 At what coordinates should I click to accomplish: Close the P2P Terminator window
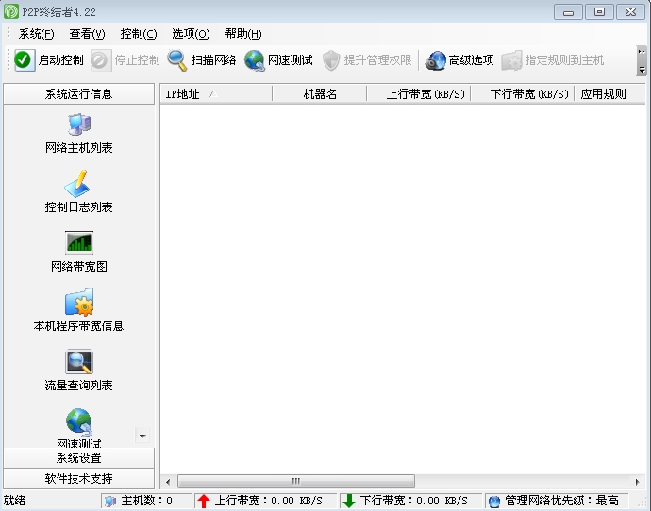click(630, 12)
